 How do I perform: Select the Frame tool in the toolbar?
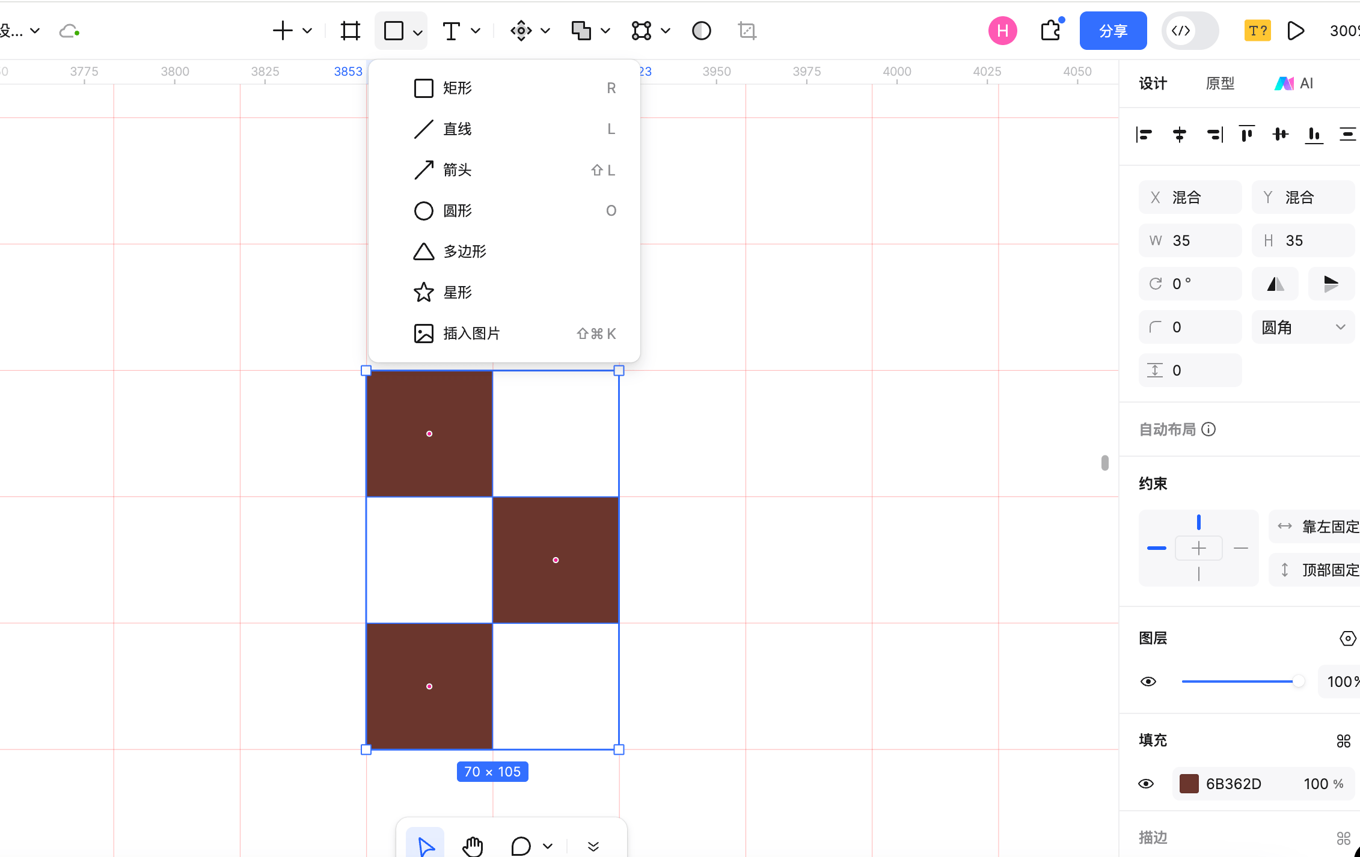tap(350, 31)
